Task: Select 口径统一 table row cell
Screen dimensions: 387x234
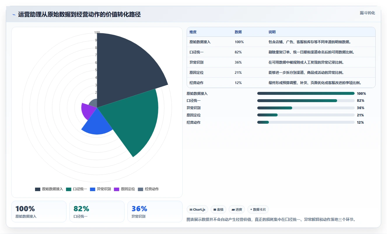Action: [197, 52]
